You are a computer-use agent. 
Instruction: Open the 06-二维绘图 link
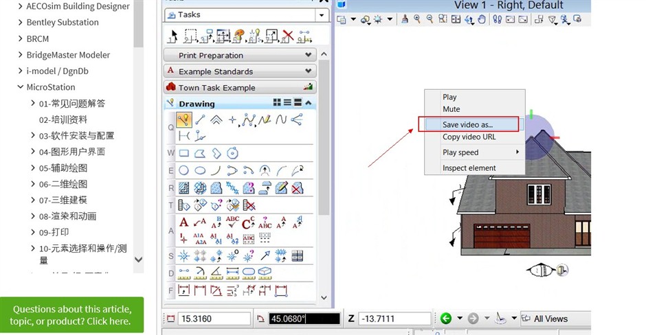tap(63, 184)
